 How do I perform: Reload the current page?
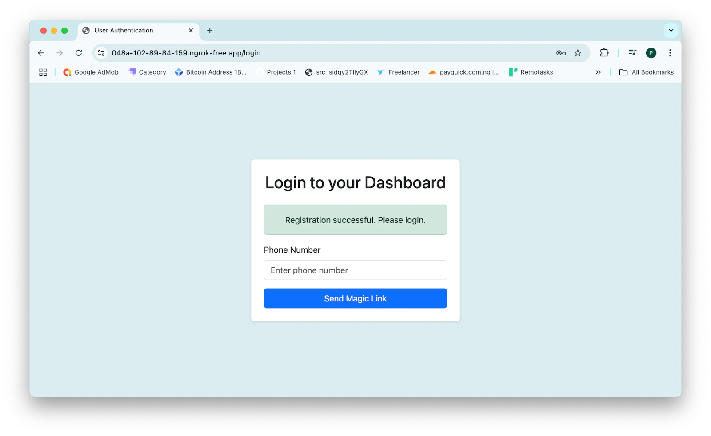tap(79, 53)
